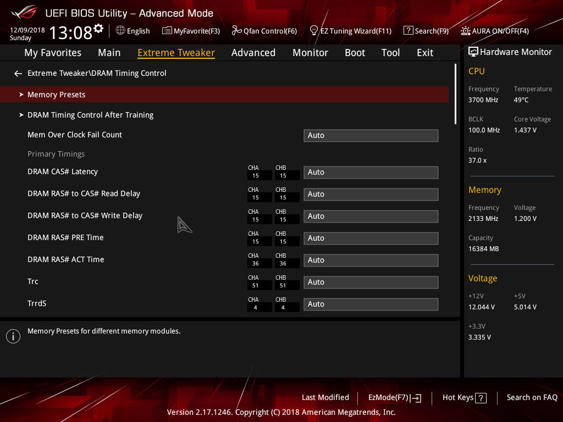Open the Boot tab
The image size is (563, 422).
click(x=355, y=53)
